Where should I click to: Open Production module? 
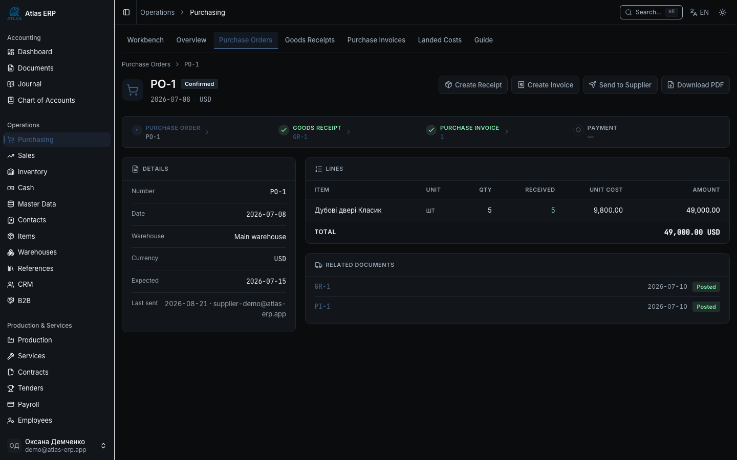57,340
